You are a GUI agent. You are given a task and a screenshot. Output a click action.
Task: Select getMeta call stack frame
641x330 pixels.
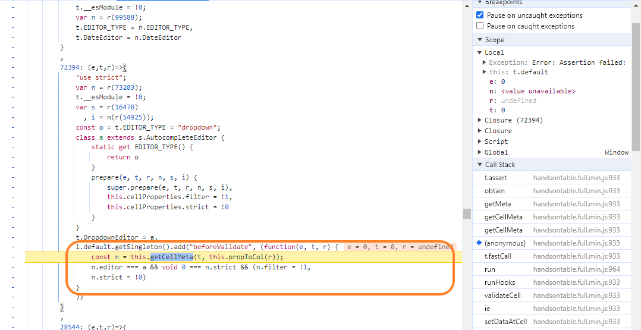point(551,203)
